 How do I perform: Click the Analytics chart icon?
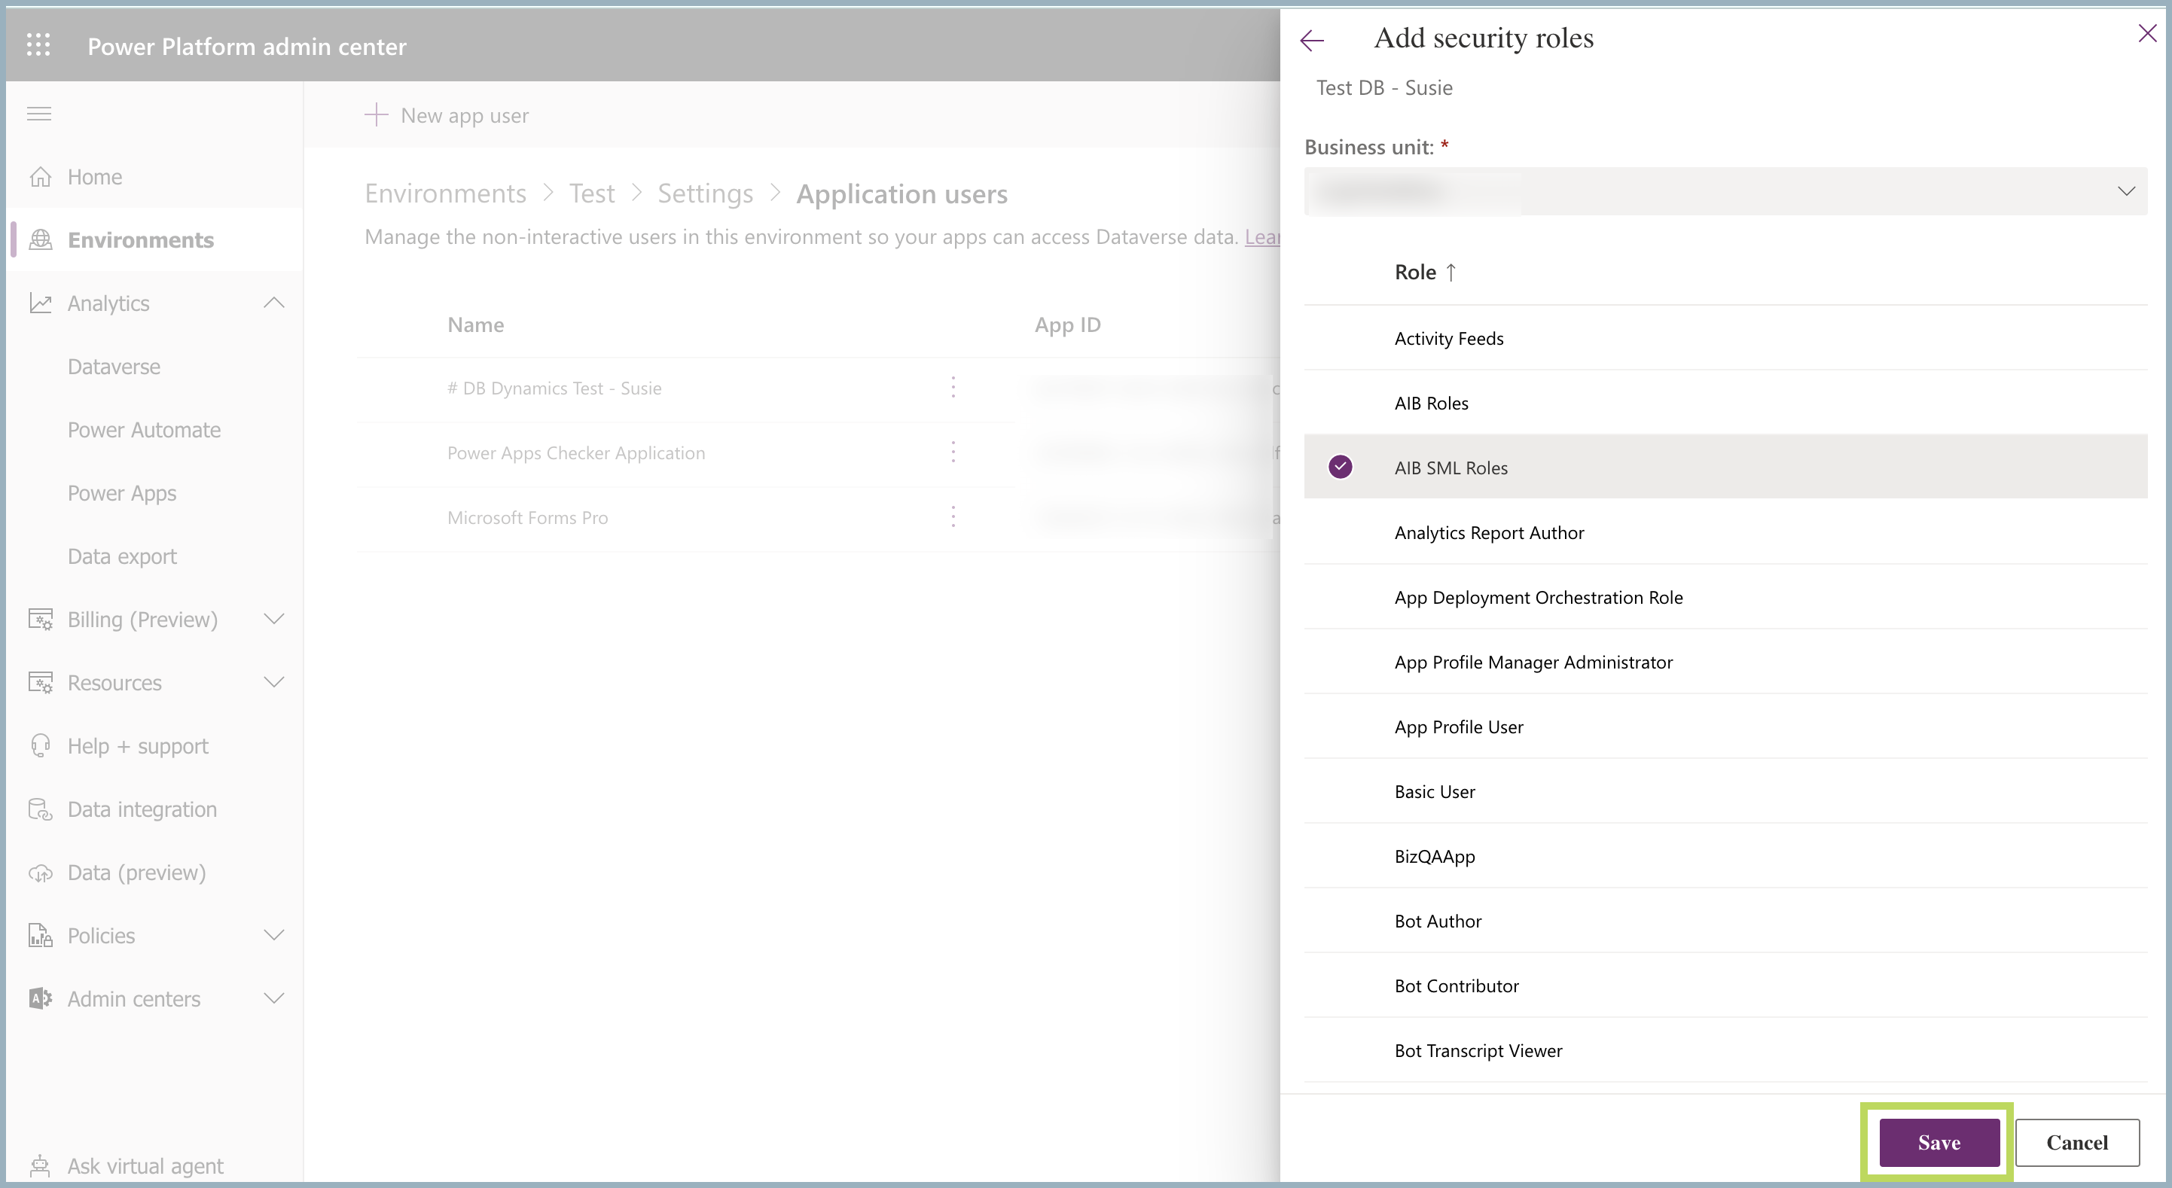(x=40, y=303)
